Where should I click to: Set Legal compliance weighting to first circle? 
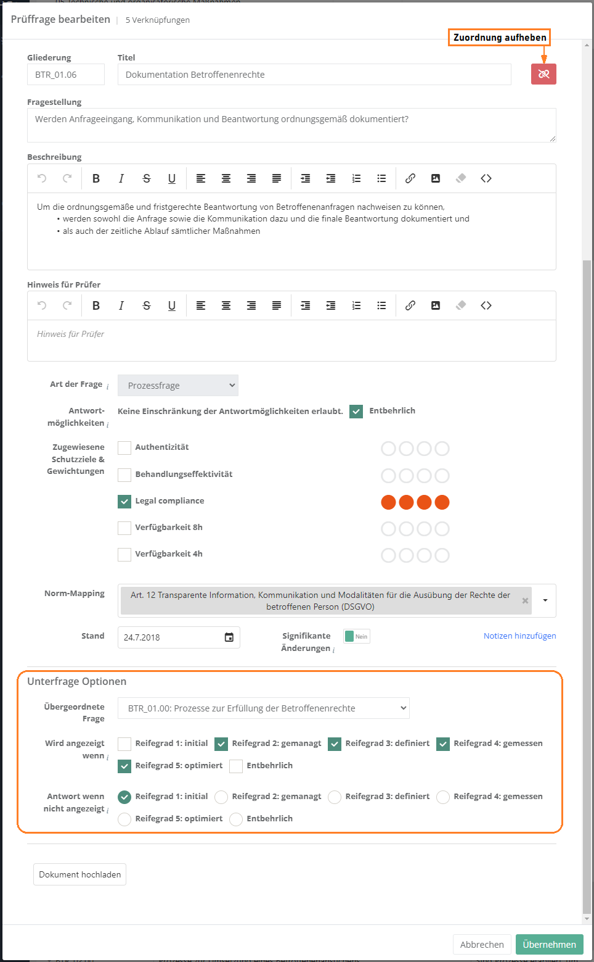(388, 502)
